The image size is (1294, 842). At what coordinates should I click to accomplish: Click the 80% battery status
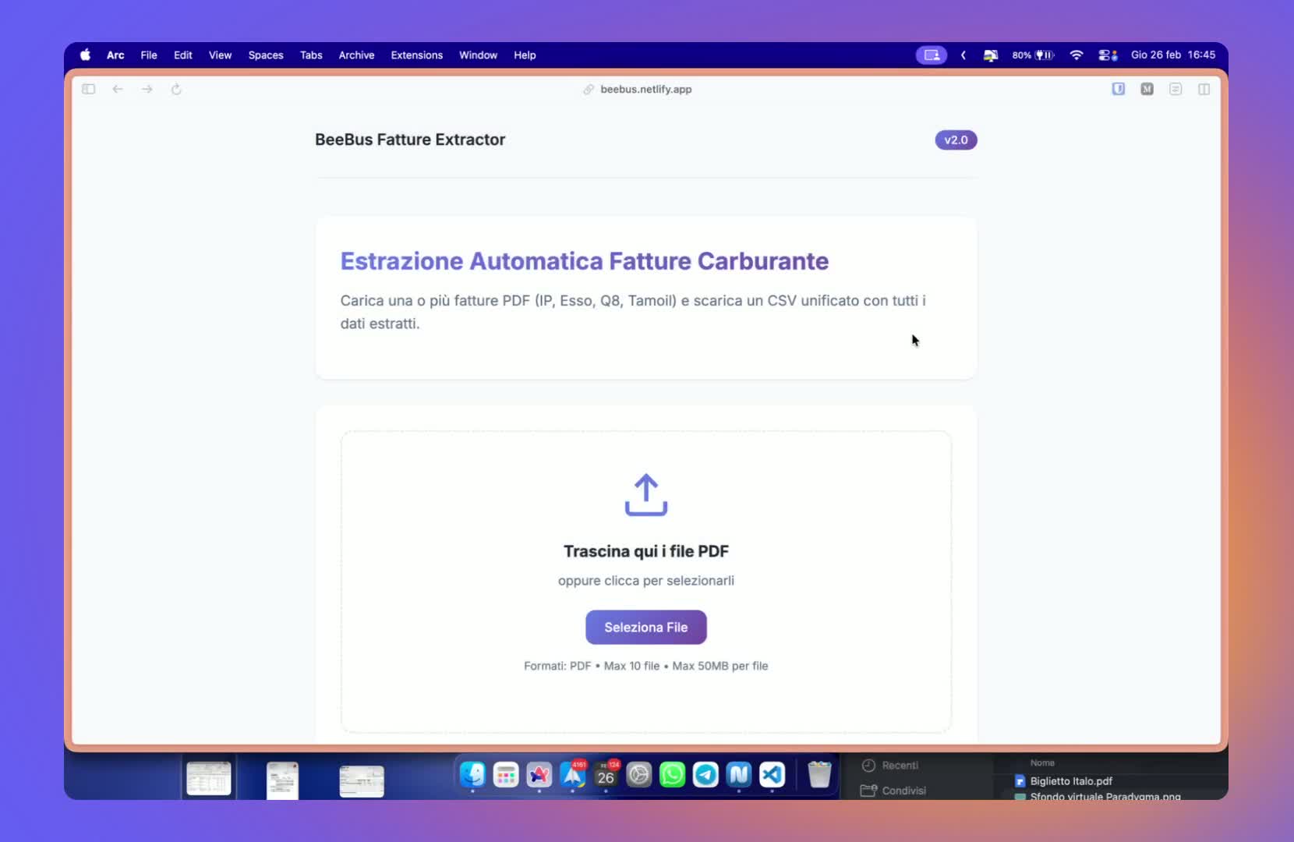[x=1034, y=55]
